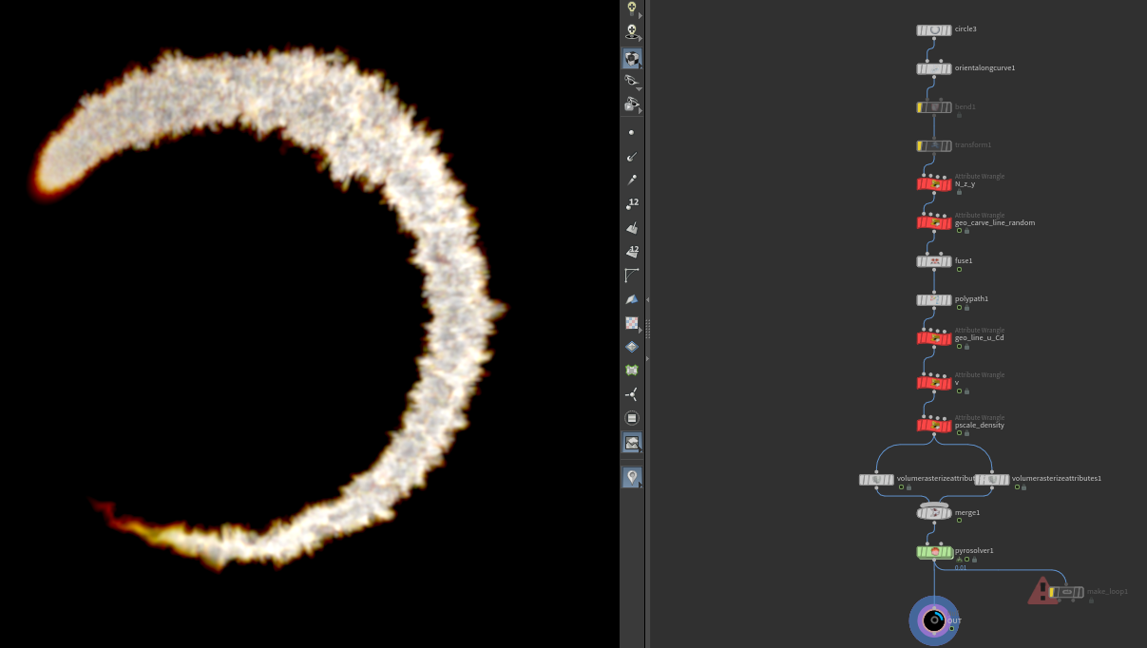Open the headlight options dropdown
Image resolution: width=1147 pixels, height=648 pixels.
640,41
